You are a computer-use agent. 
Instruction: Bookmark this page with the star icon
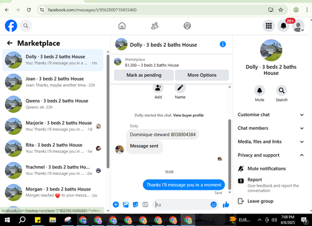pos(281,10)
